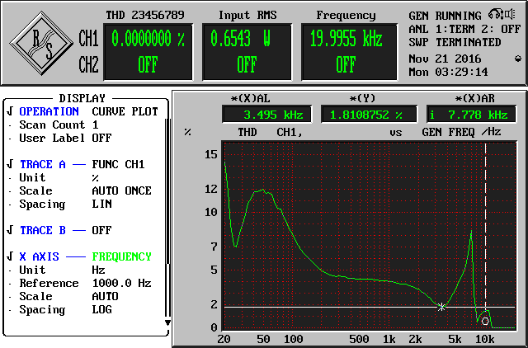Click the Rohde & Schwarz logo

coord(41,44)
